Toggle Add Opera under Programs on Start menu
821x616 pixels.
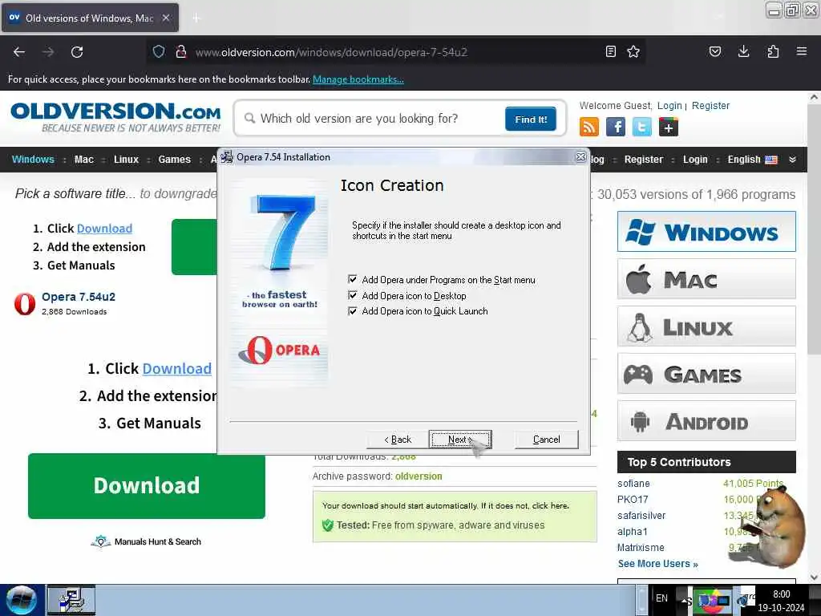tap(353, 279)
